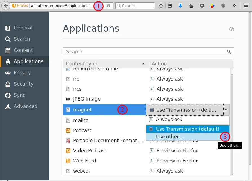Open Security preferences
This screenshot has height=181, width=252.
[x=24, y=84]
